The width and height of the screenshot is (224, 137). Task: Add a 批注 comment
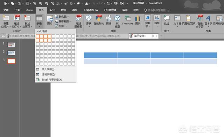pyautogui.click(x=167, y=20)
